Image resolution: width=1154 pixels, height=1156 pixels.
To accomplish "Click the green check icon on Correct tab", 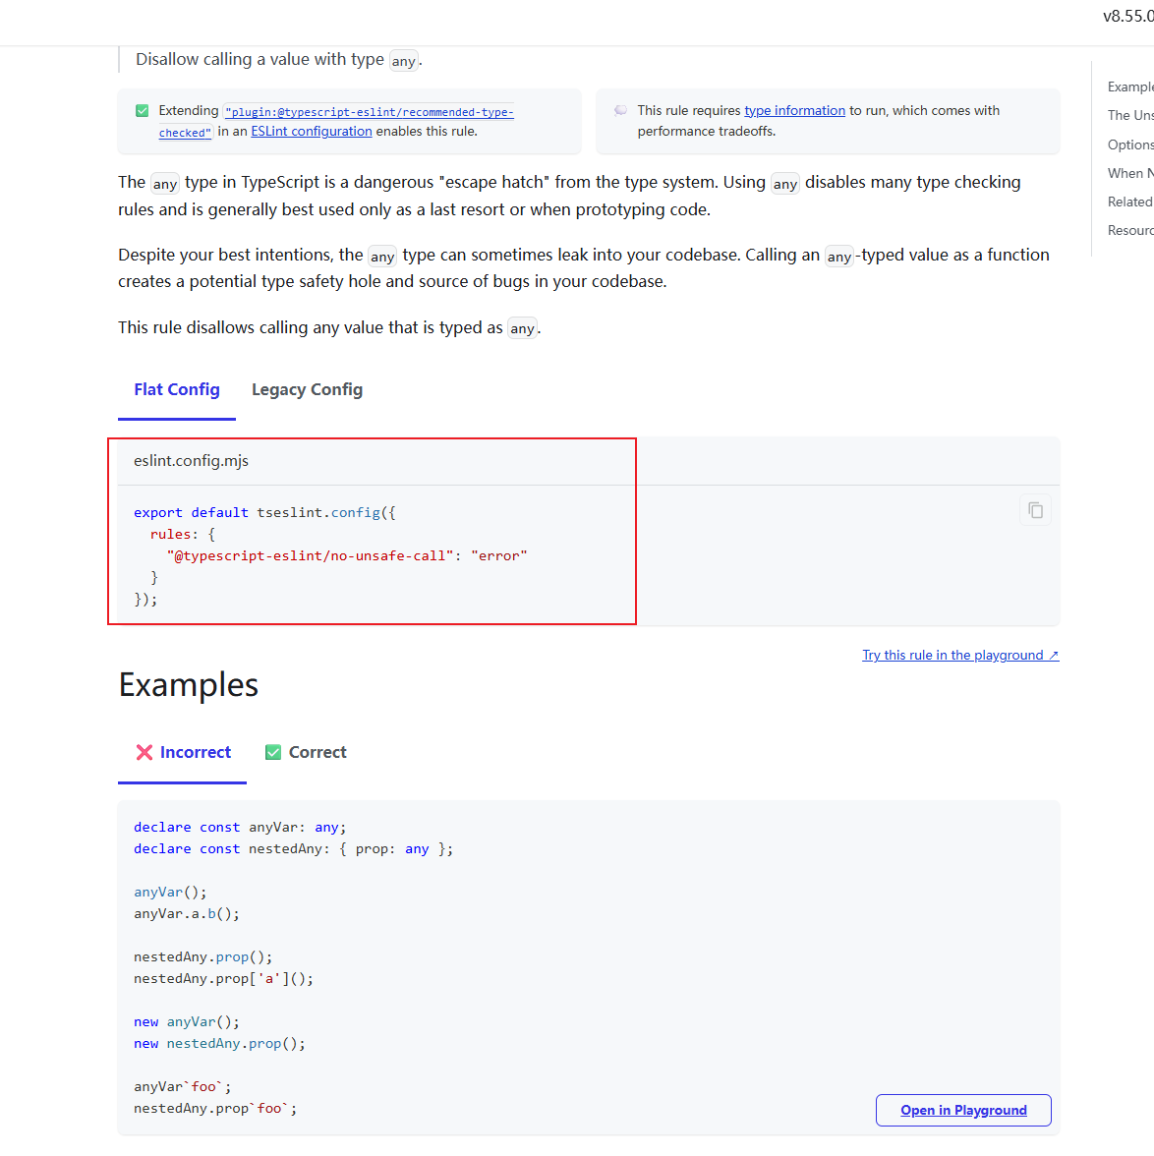I will click(273, 752).
